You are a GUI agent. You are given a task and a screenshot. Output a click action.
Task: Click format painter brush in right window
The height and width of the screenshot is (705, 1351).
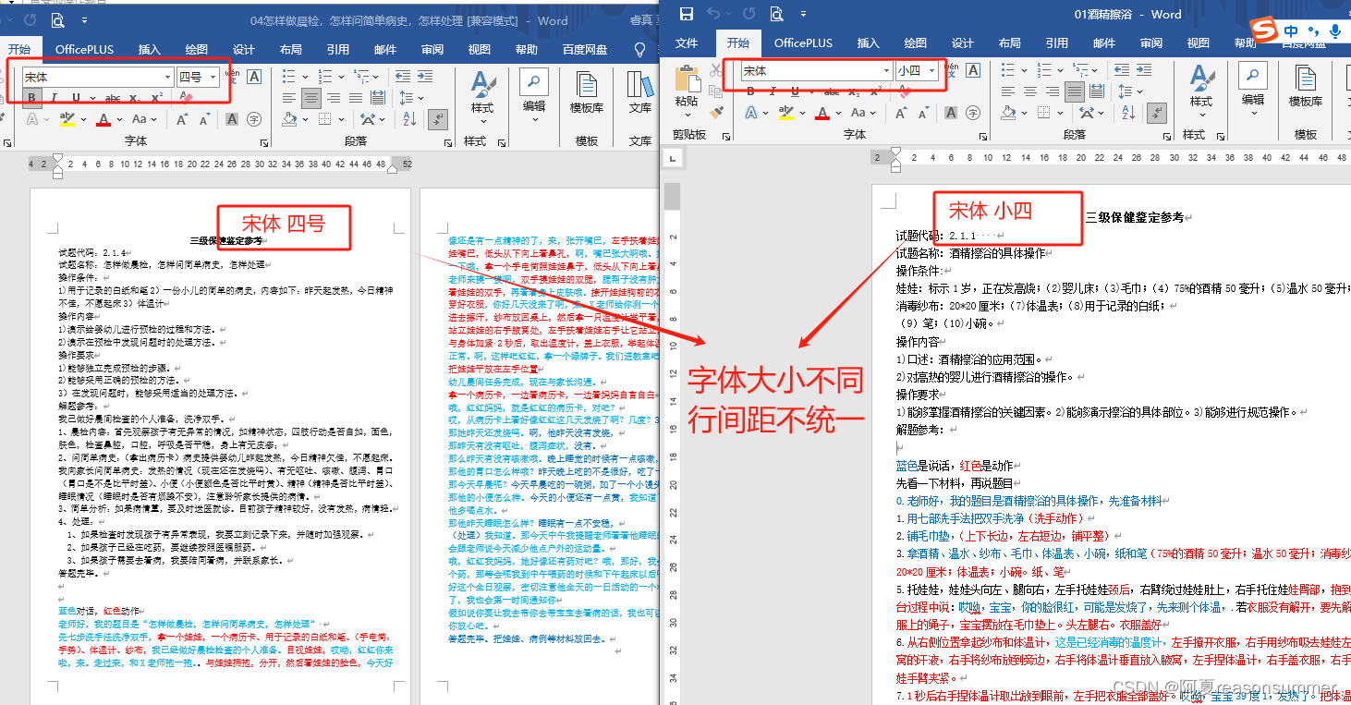coord(716,113)
